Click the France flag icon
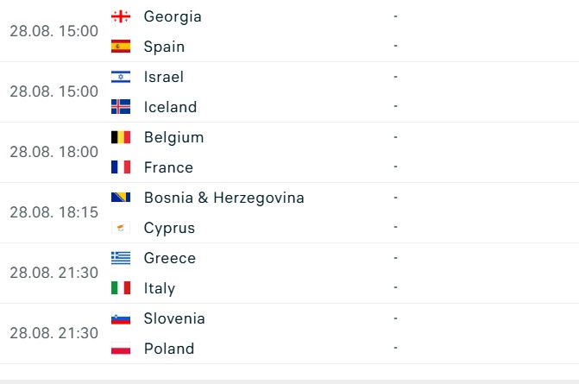579x384 pixels. point(121,167)
